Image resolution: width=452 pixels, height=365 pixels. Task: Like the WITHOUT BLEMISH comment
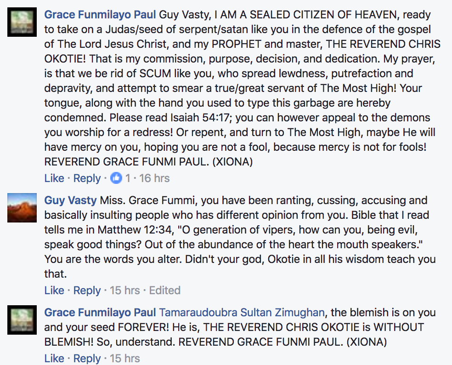(x=54, y=359)
